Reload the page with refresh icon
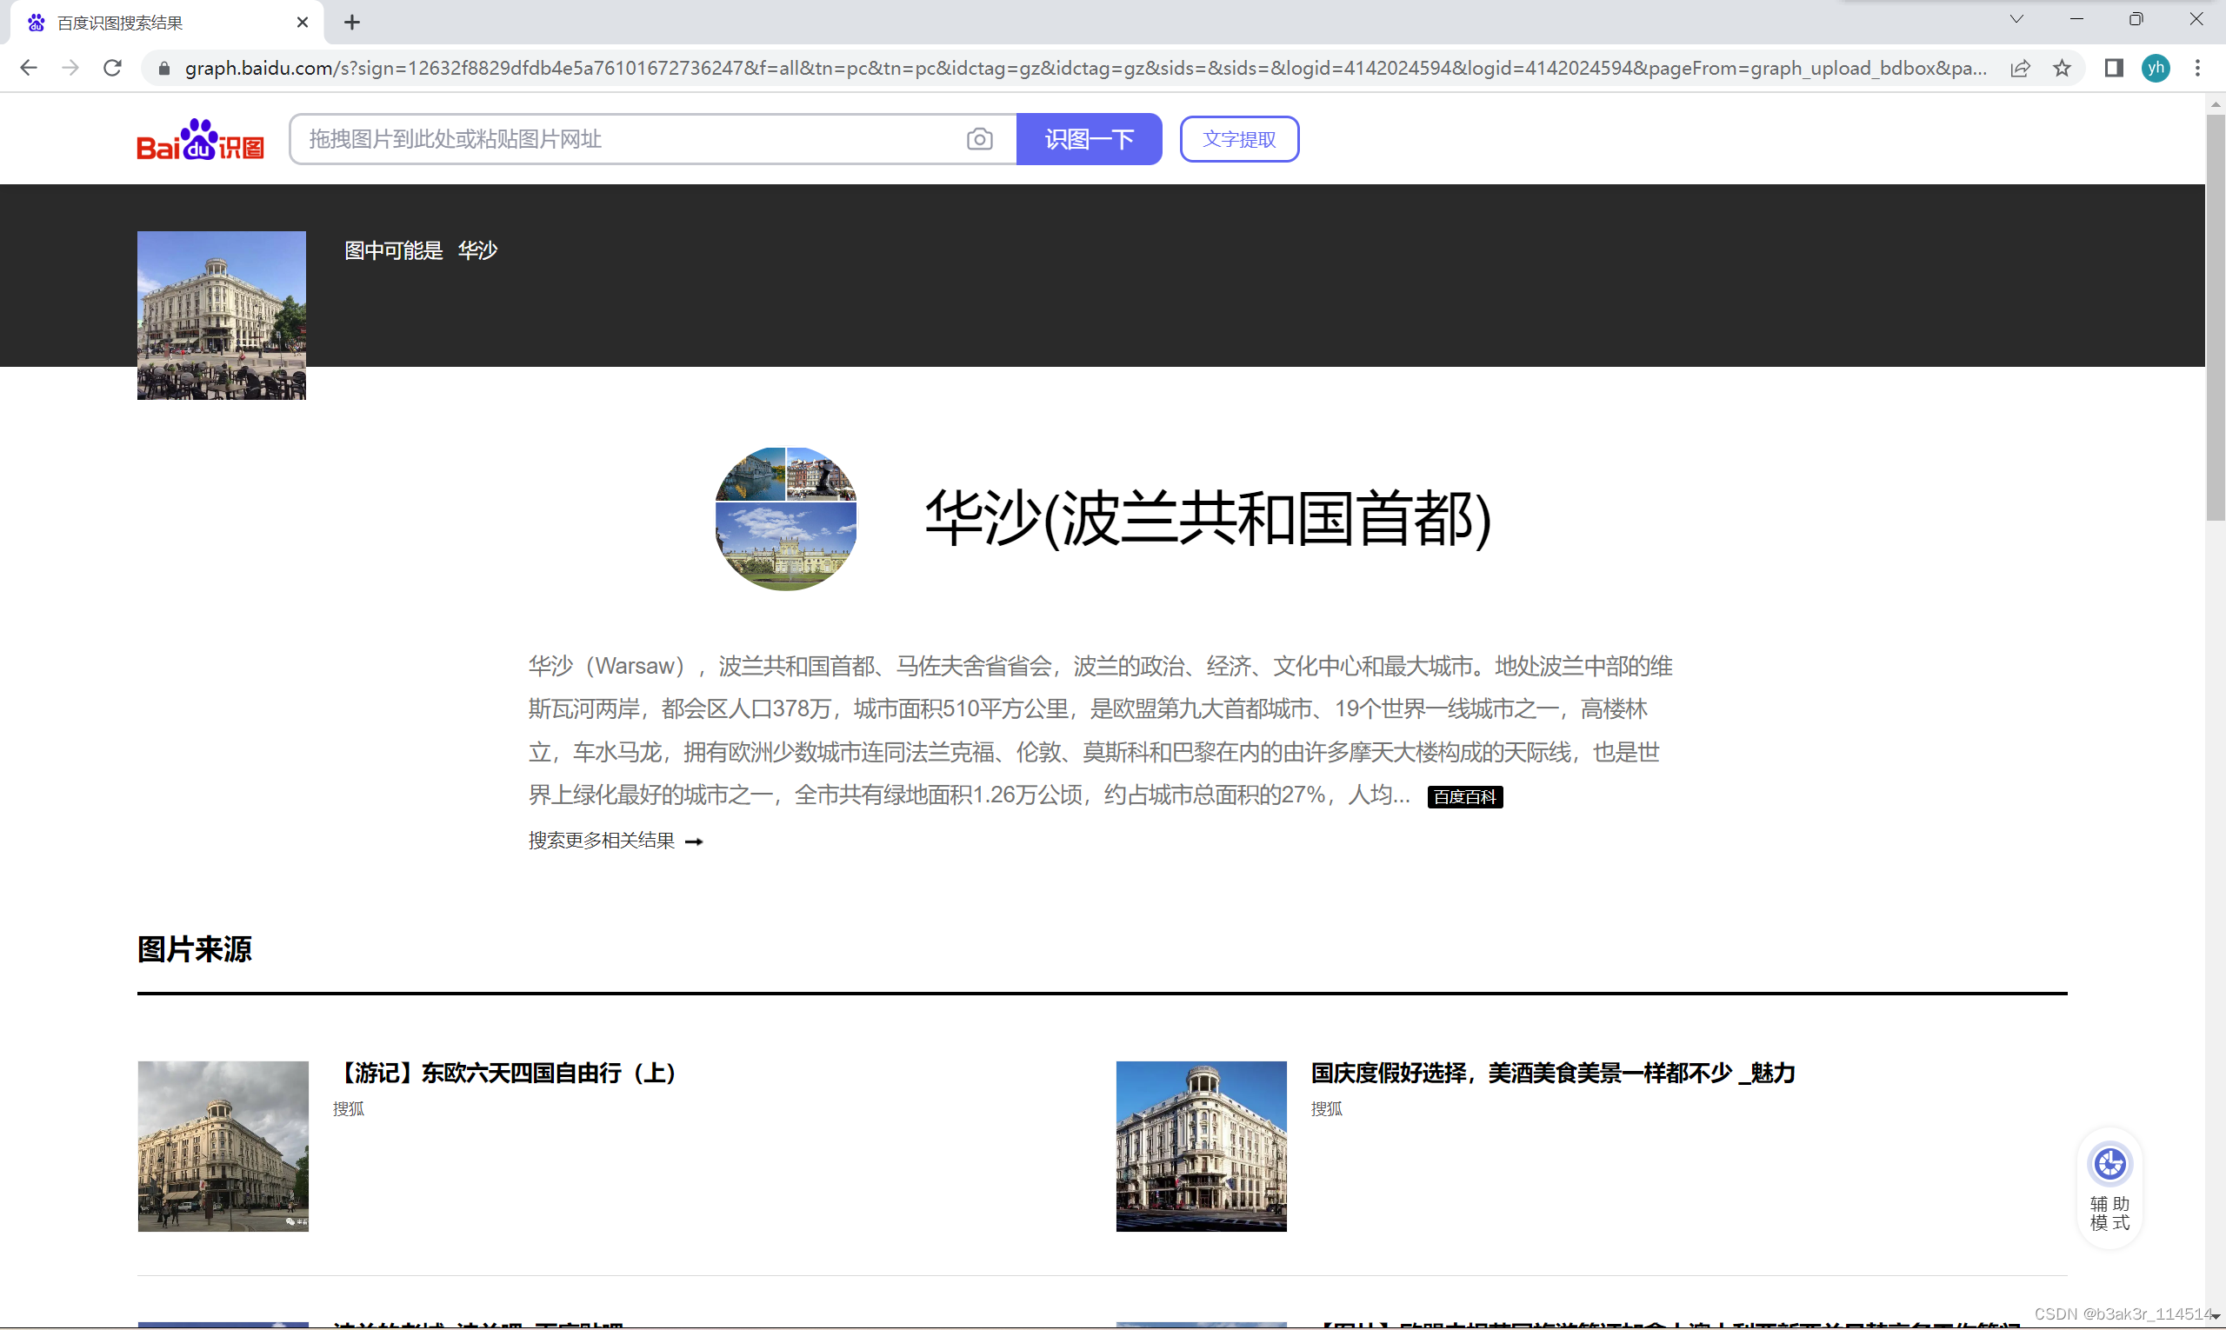Screen dimensions: 2226x1330 [112, 68]
